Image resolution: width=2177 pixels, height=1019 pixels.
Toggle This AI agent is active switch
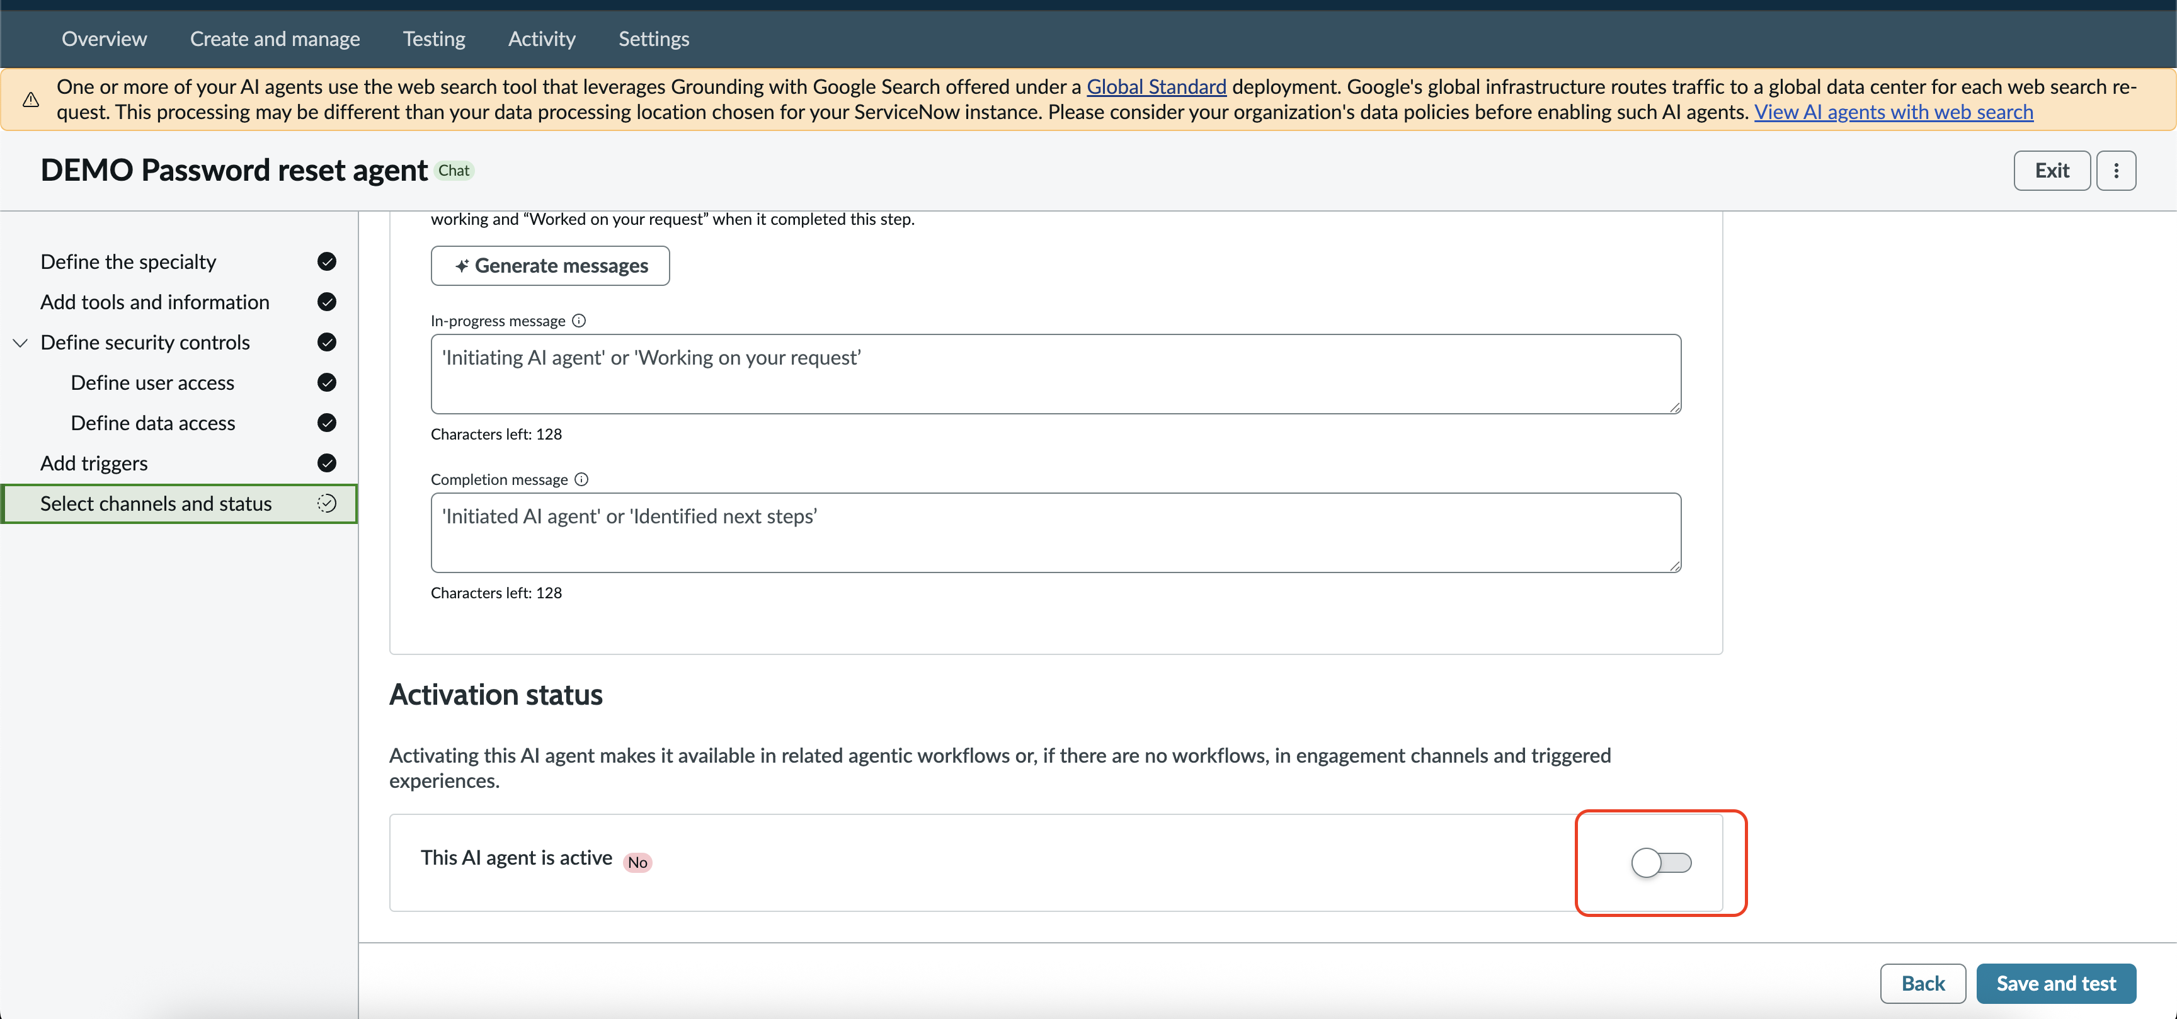[1660, 863]
